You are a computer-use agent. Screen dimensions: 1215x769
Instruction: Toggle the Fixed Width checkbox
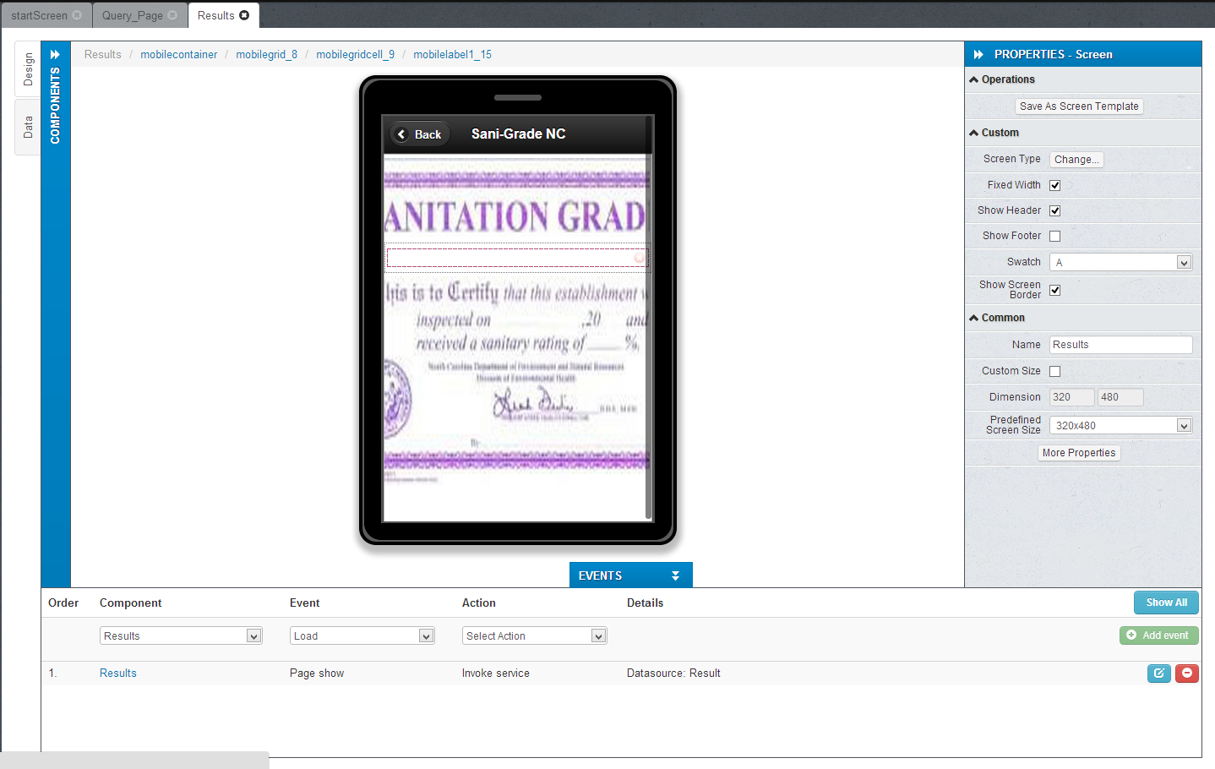(1054, 185)
